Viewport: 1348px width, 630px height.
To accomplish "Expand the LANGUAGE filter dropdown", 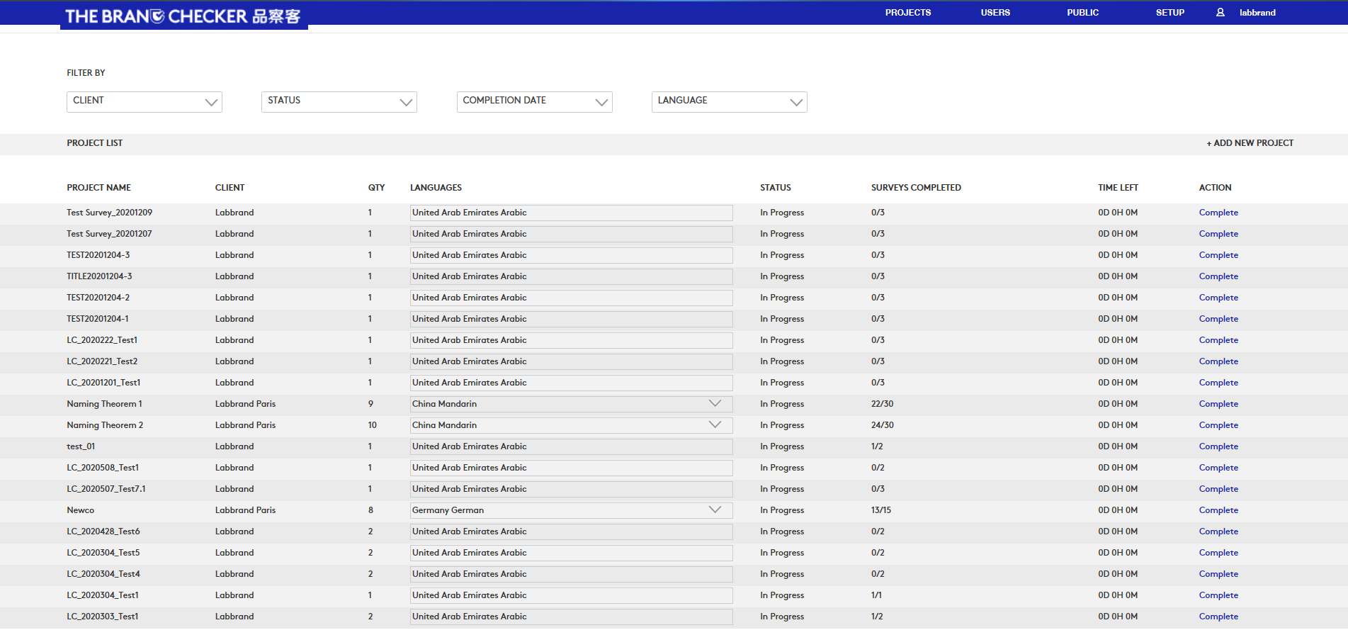I will pyautogui.click(x=729, y=101).
